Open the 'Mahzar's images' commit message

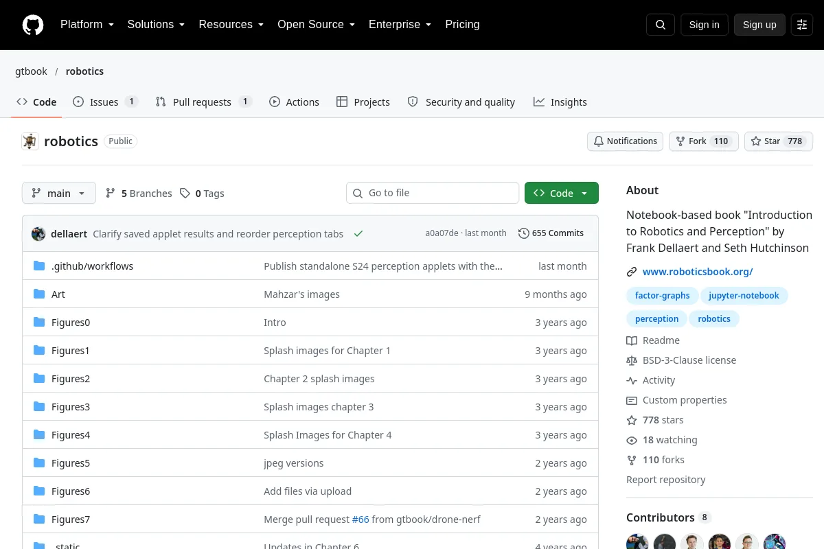pos(301,294)
